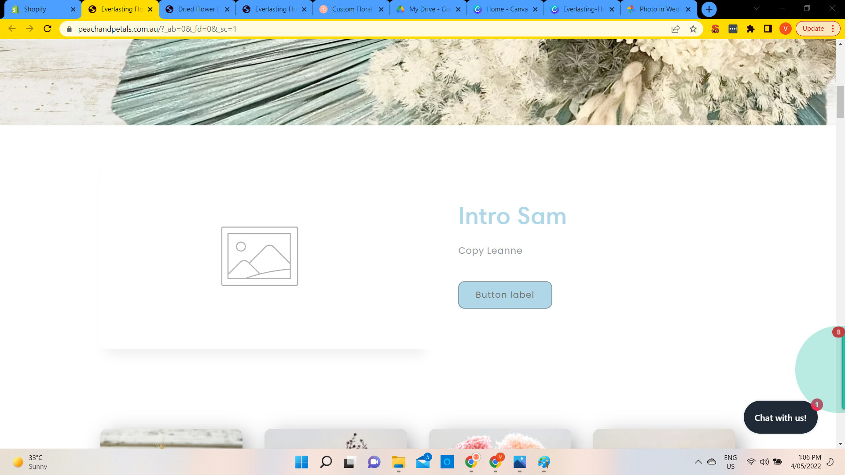Open Windows Start menu
This screenshot has height=475, width=845.
click(x=301, y=462)
